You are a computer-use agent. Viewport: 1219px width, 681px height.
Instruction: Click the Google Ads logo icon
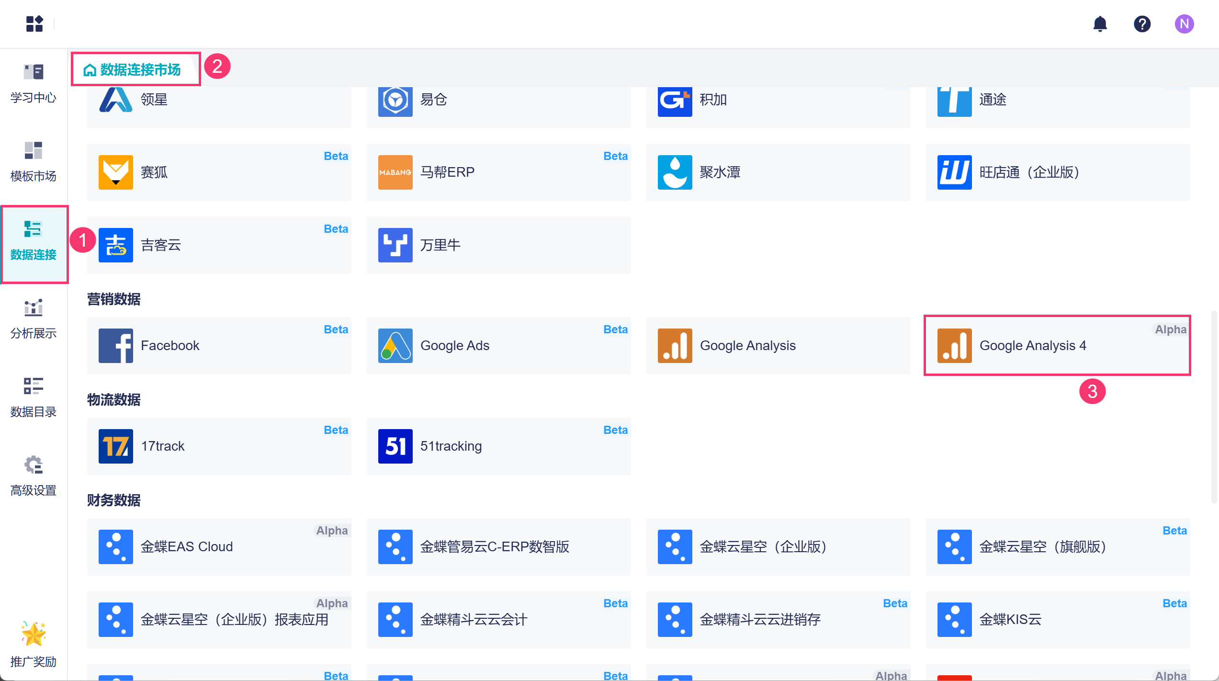click(x=395, y=346)
